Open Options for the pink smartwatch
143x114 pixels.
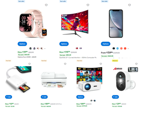22,44
